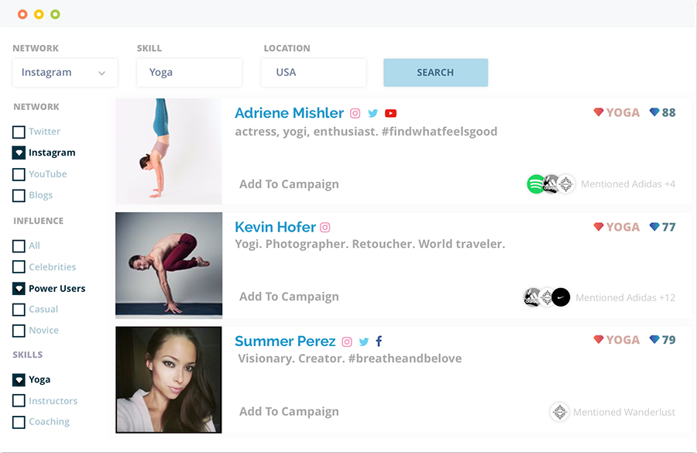The image size is (697, 453).
Task: Click the Spotify brand icon for Adriene
Action: tap(536, 184)
